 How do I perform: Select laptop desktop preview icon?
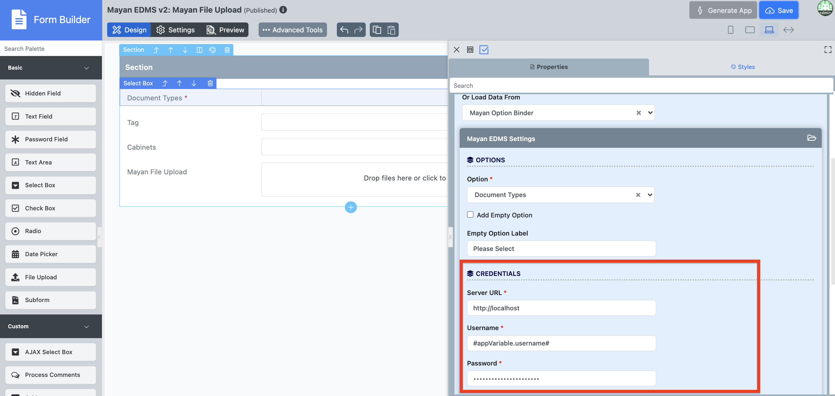769,30
